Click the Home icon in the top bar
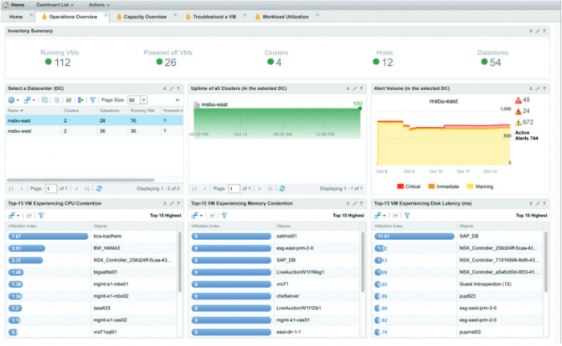562x346 pixels. (6, 5)
